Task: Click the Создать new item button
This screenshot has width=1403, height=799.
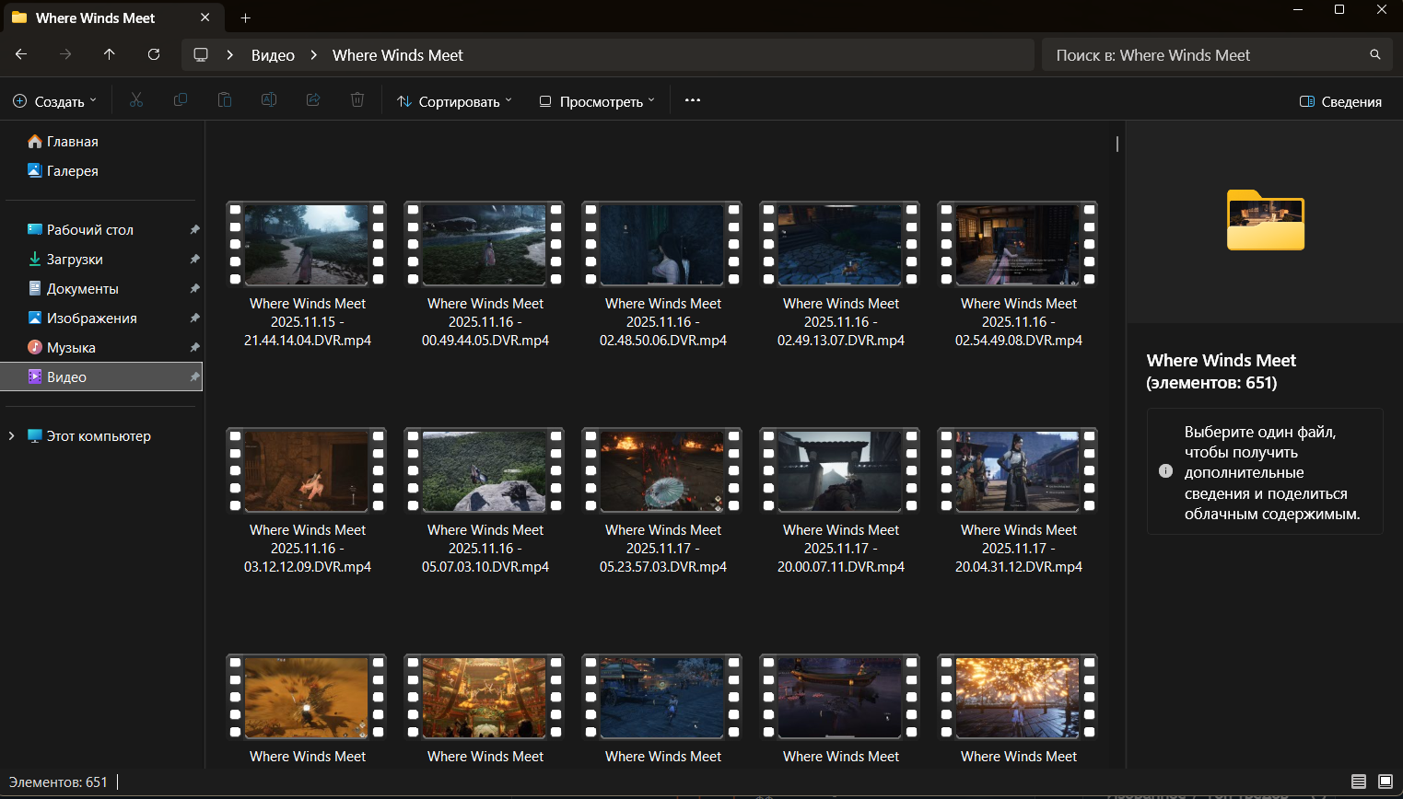Action: click(x=54, y=101)
